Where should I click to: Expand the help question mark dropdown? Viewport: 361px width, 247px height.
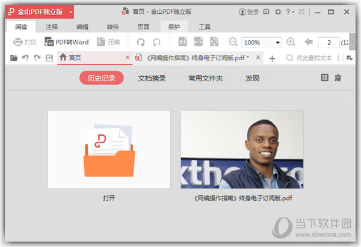[x=292, y=11]
